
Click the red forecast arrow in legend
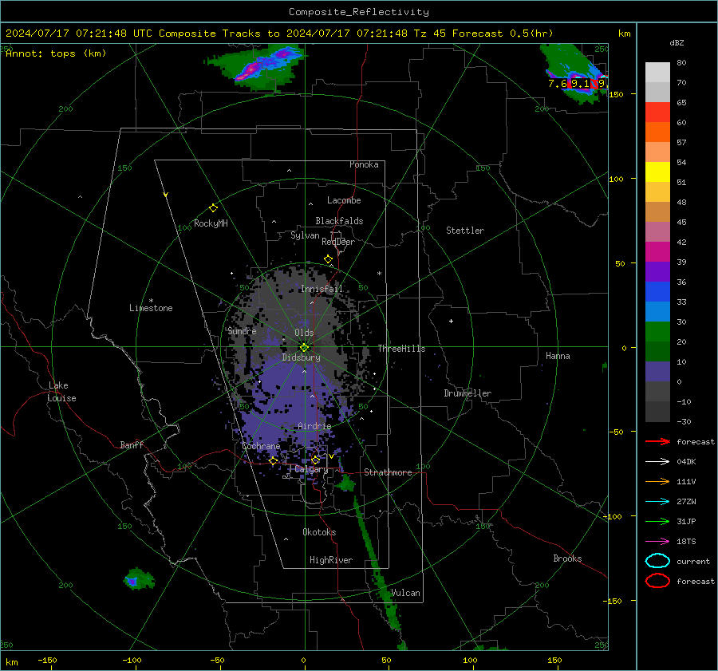coord(657,441)
